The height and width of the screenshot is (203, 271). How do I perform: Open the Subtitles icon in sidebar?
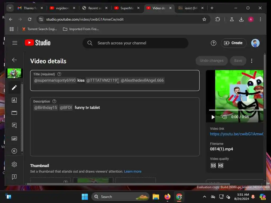tap(14, 139)
